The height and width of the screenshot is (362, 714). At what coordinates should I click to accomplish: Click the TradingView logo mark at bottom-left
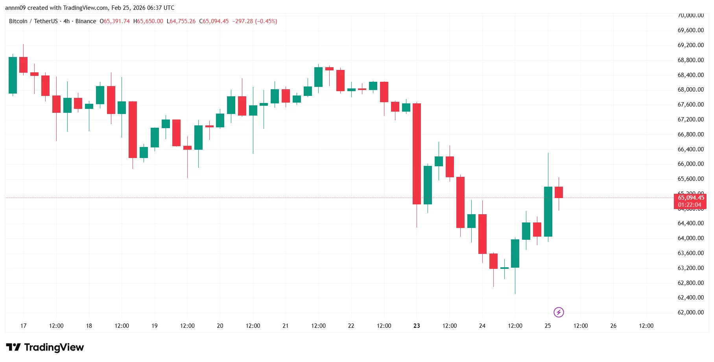pyautogui.click(x=13, y=347)
